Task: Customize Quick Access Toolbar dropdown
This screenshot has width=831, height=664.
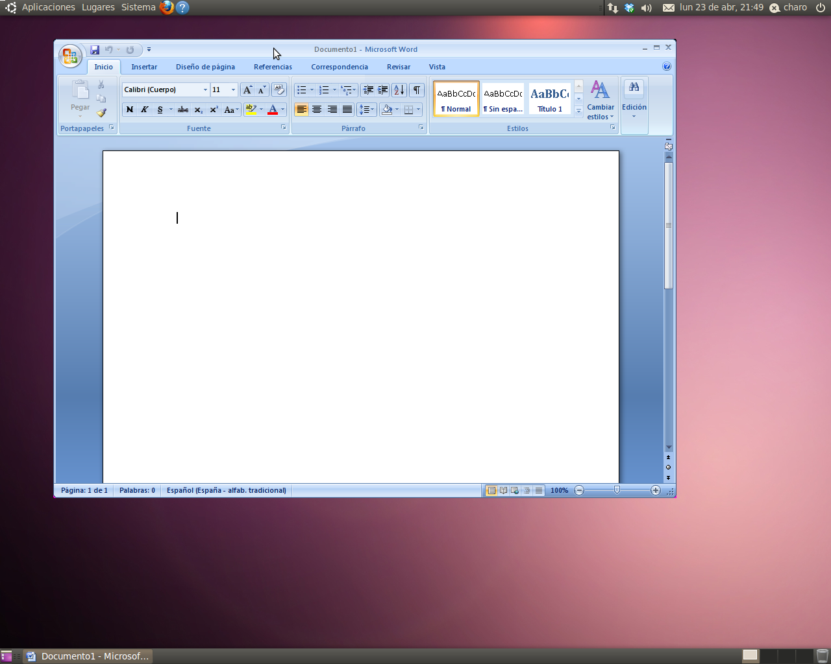Action: point(149,49)
